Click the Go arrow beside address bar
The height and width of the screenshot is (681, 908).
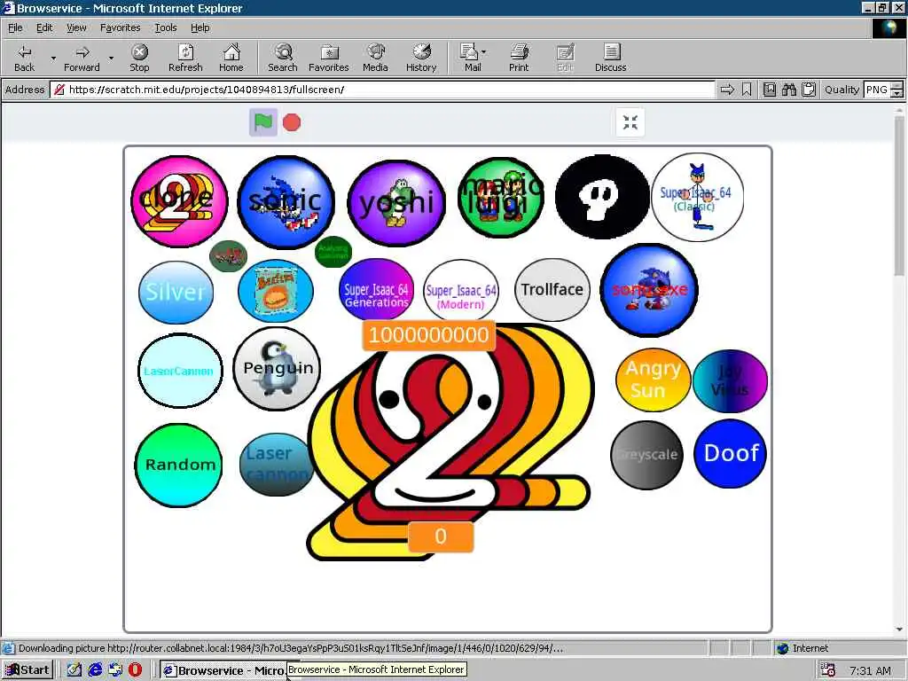pyautogui.click(x=727, y=90)
